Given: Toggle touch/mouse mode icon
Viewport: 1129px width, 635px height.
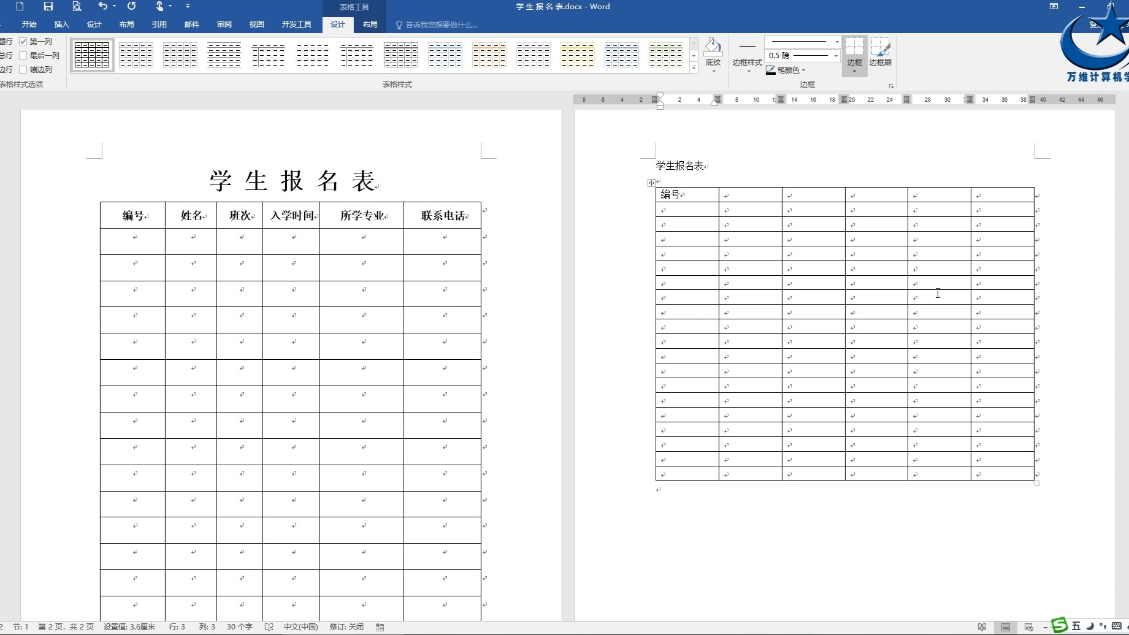Looking at the screenshot, I should click(x=159, y=6).
